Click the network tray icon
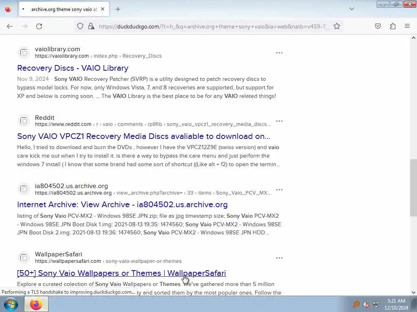Screen dimensions: 417x312 [x=375, y=304]
